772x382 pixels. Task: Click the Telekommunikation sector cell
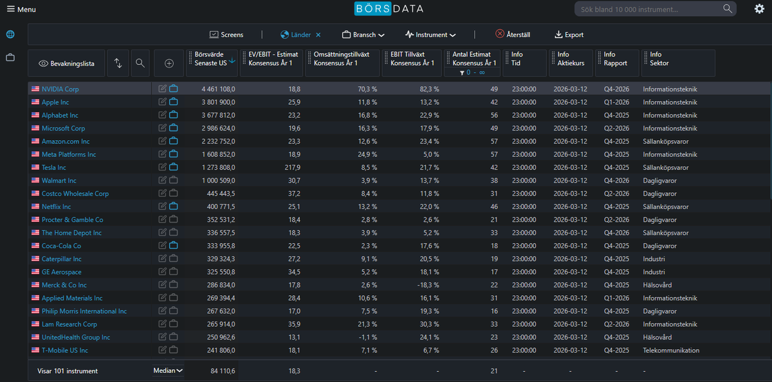[x=672, y=350]
